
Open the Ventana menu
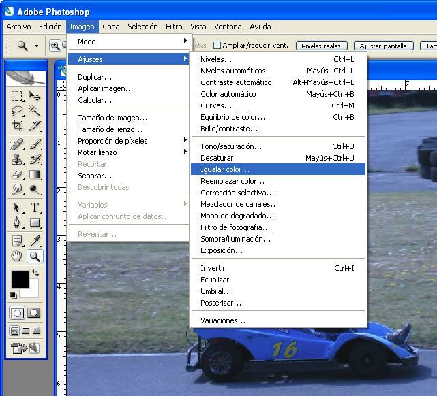click(228, 27)
